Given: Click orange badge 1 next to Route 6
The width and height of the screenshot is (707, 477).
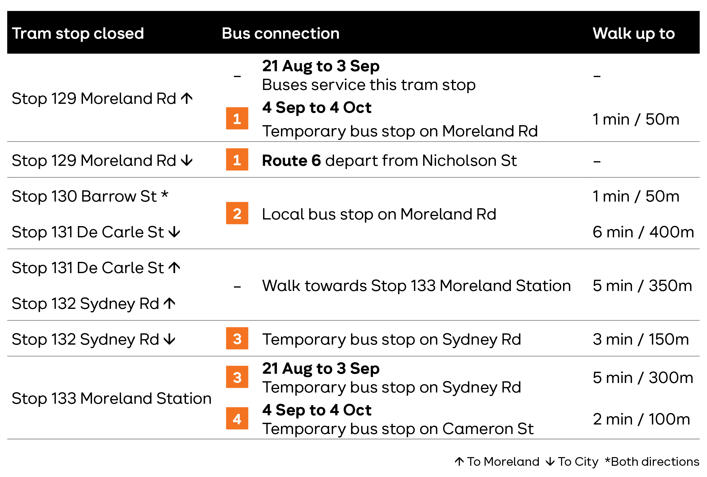Looking at the screenshot, I should (237, 159).
